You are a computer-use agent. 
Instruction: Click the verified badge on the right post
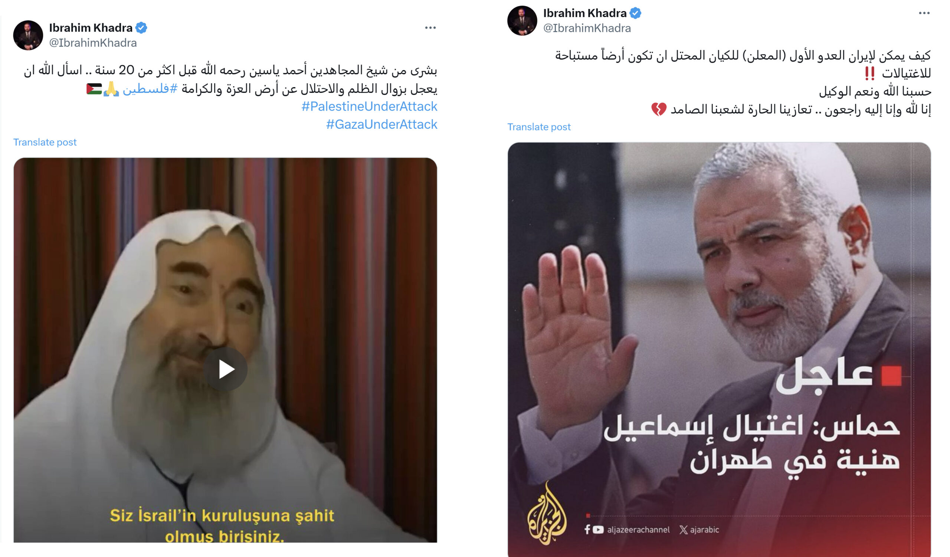[x=635, y=13]
